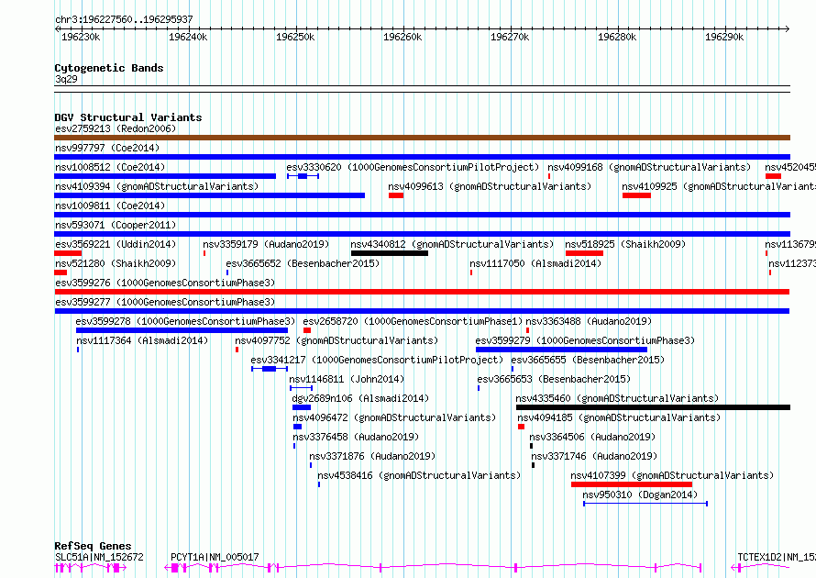Image resolution: width=816 pixels, height=578 pixels.
Task: Select esv2658720 1000GenomesConsortiumPhase1 label
Action: tap(413, 321)
